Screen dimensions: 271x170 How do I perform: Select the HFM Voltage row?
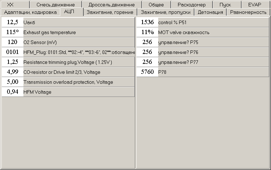click(68, 92)
